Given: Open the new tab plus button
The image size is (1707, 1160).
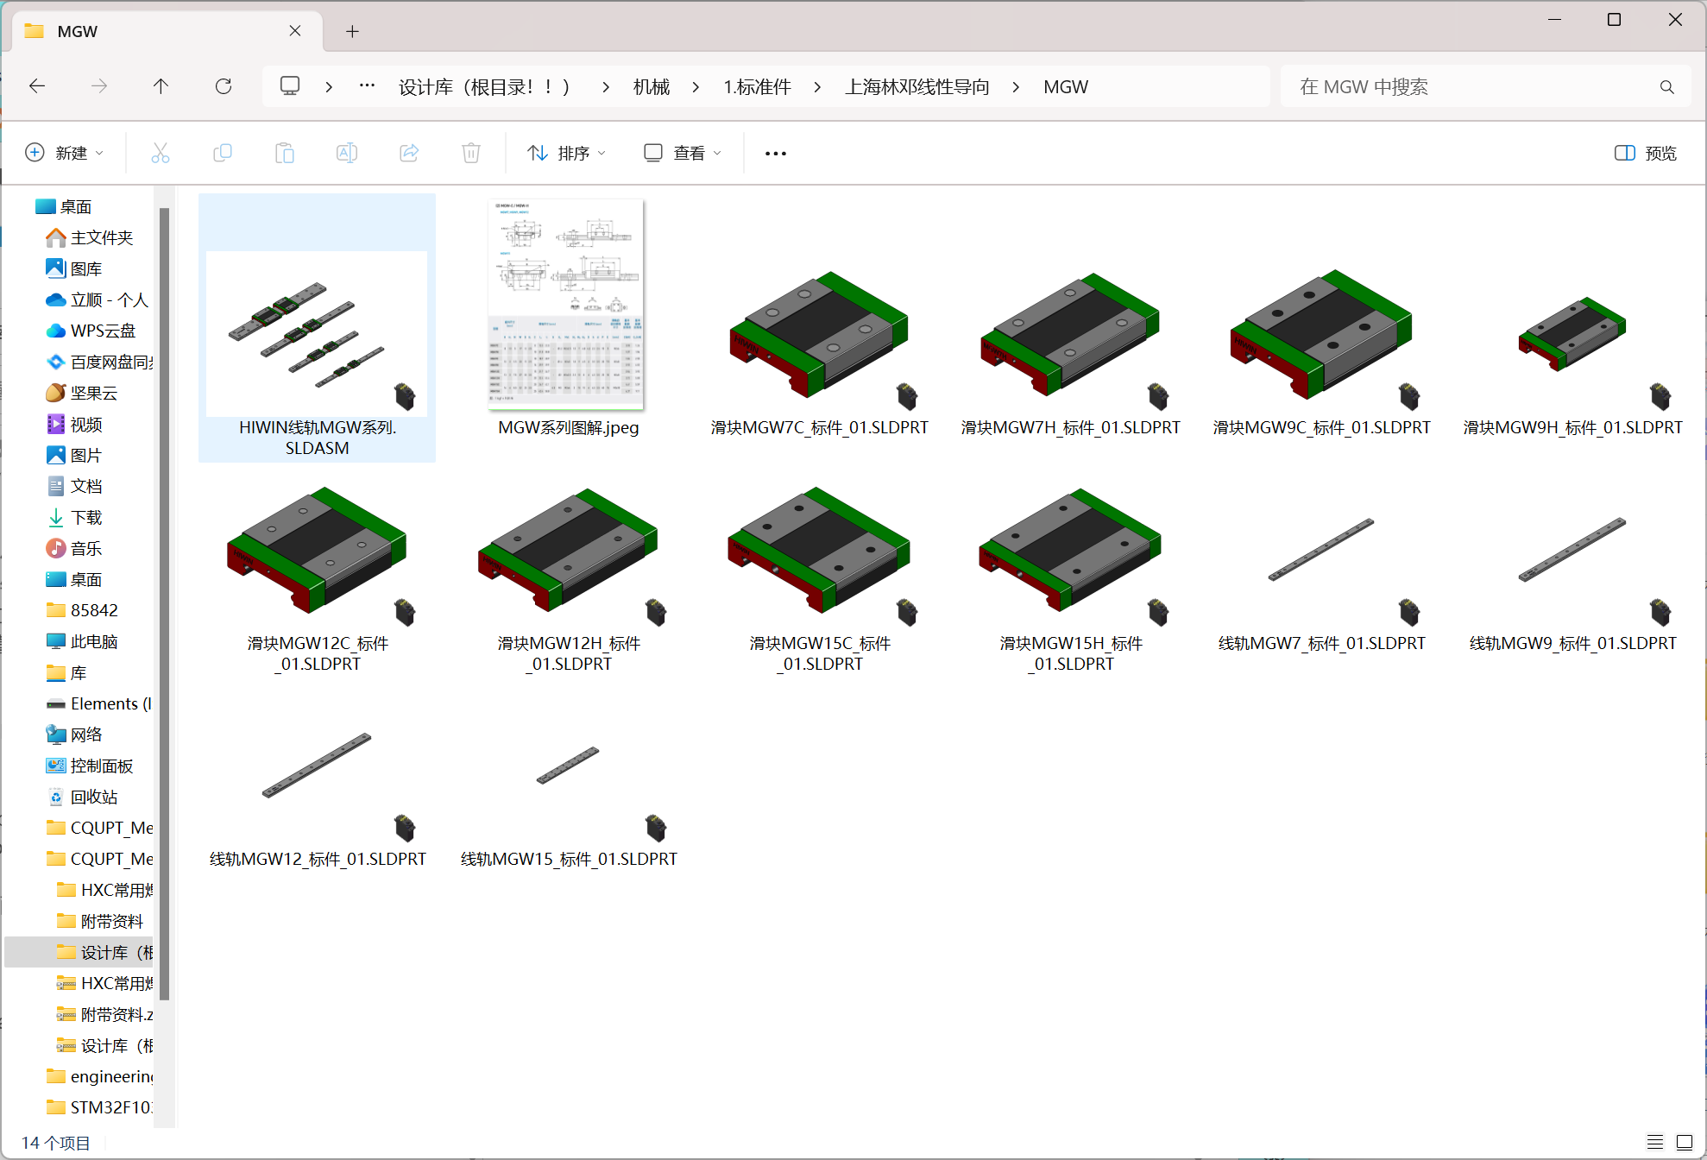Looking at the screenshot, I should pos(352,31).
